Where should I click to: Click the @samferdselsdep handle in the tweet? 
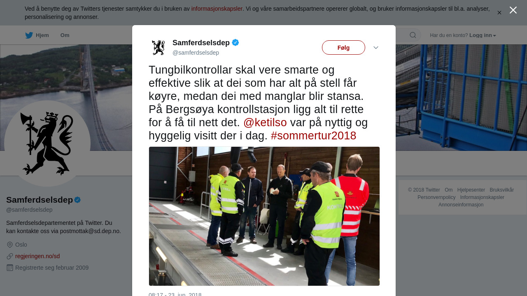[196, 53]
